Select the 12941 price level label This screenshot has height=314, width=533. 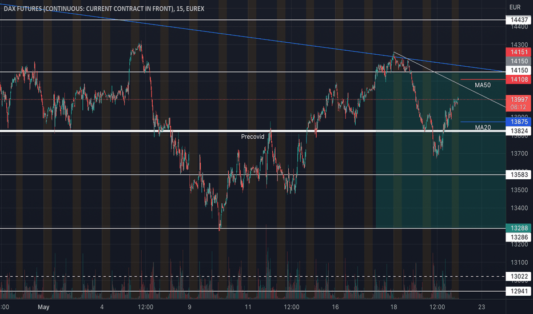(x=519, y=291)
